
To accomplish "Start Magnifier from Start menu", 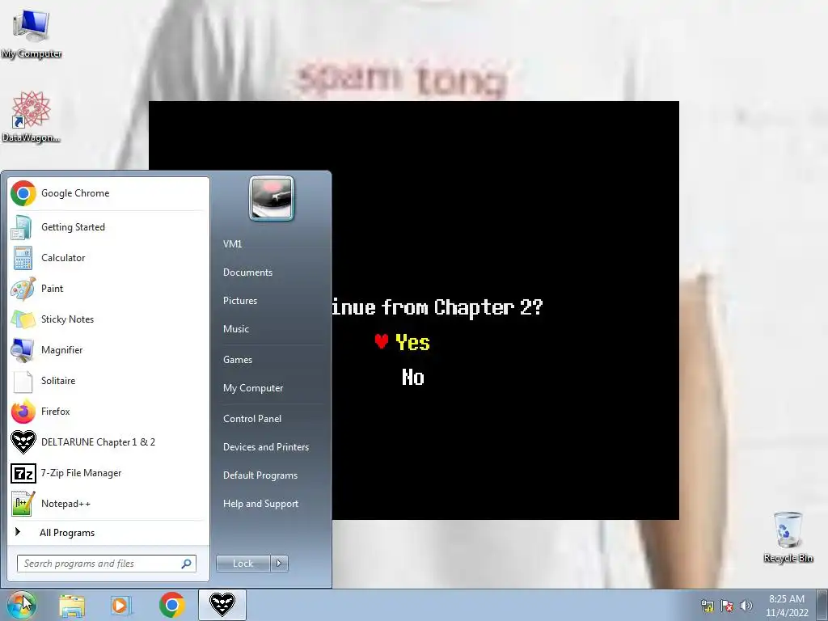I will [x=108, y=349].
